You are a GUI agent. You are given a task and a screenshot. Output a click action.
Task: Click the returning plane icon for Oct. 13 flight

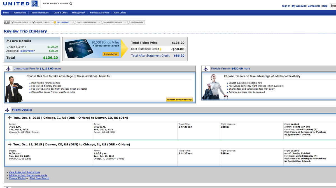coord(10,145)
